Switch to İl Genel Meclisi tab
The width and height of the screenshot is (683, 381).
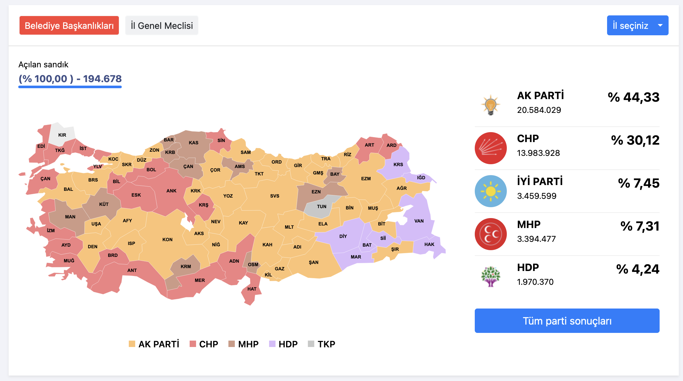tap(162, 26)
